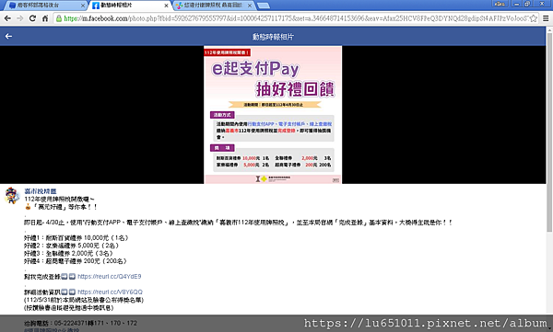Click the URL address bar
The width and height of the screenshot is (553, 332).
click(296, 18)
